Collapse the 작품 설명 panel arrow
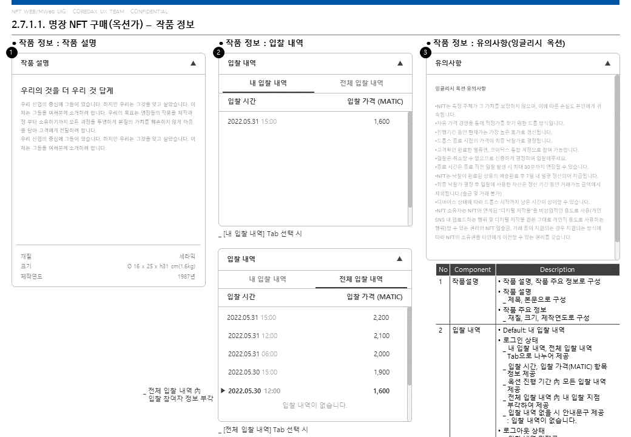The height and width of the screenshot is (437, 631). (193, 63)
